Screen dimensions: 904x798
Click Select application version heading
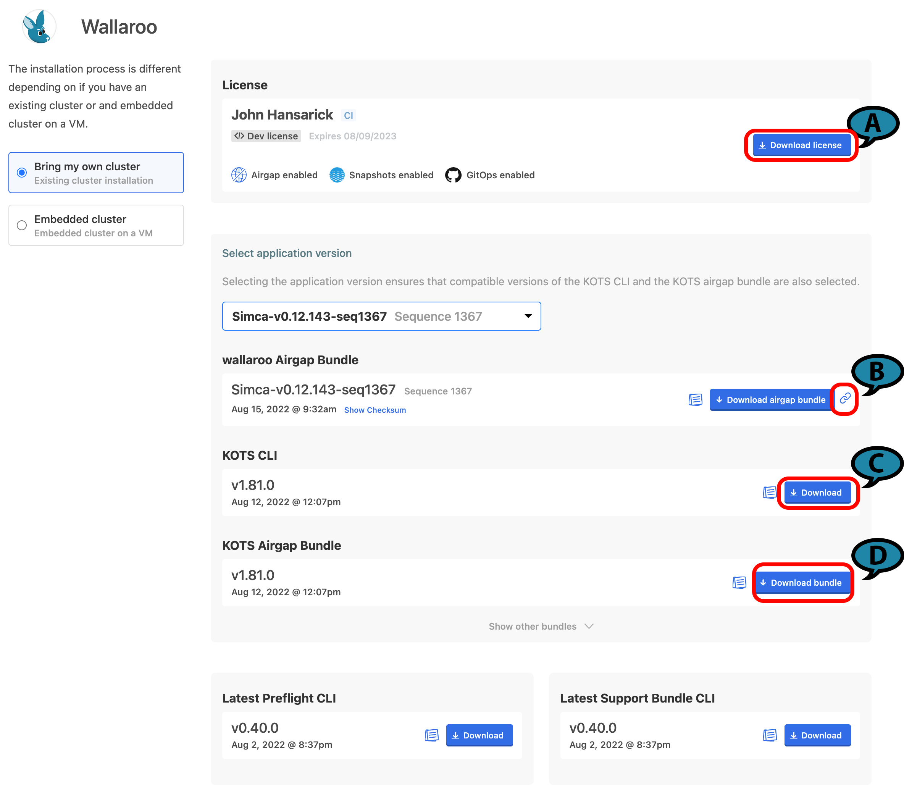pos(287,254)
